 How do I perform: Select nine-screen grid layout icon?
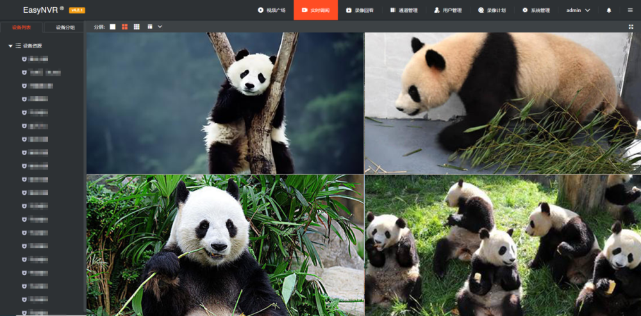pyautogui.click(x=137, y=26)
